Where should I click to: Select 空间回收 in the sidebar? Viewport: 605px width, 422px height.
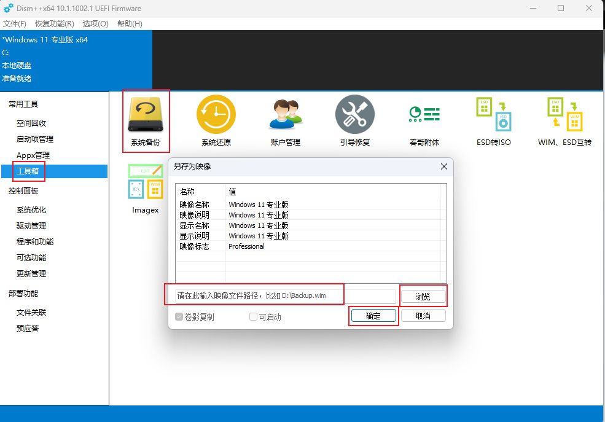coord(31,123)
